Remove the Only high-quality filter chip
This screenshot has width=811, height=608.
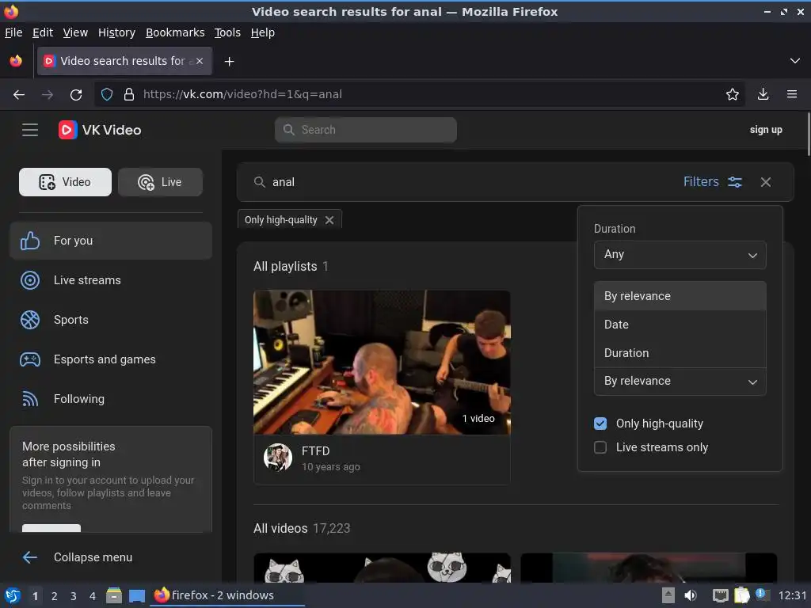pyautogui.click(x=329, y=220)
